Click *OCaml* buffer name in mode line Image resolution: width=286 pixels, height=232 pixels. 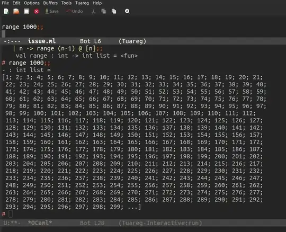pos(40,222)
